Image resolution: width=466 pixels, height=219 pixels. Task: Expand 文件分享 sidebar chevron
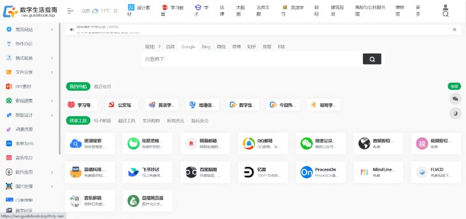point(52,72)
